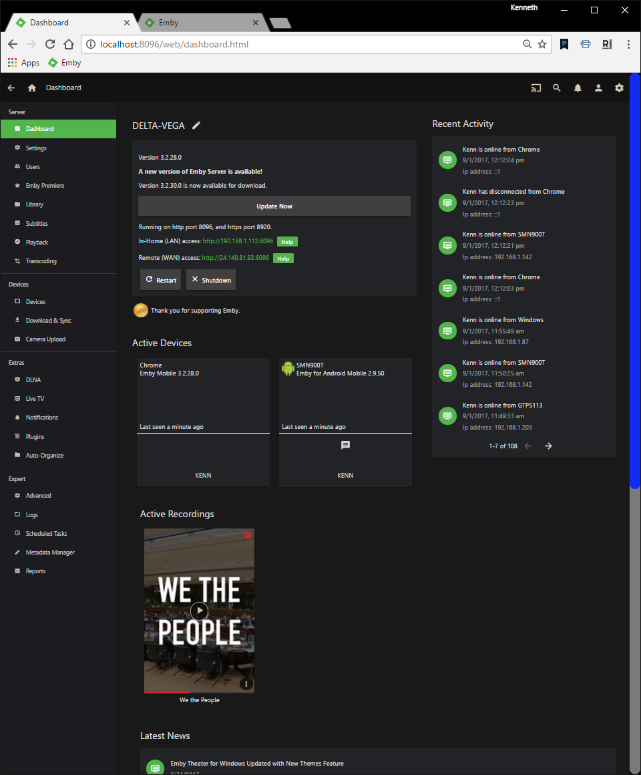
Task: Open Plugins in sidebar
Action: (58, 436)
